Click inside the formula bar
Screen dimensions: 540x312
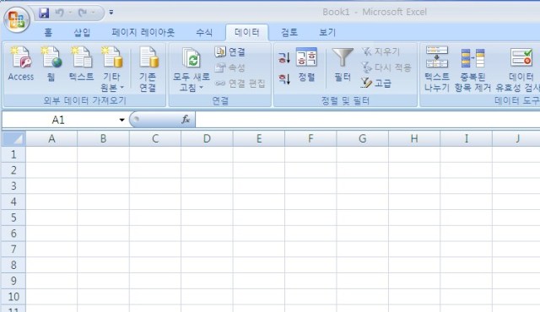[x=368, y=120]
